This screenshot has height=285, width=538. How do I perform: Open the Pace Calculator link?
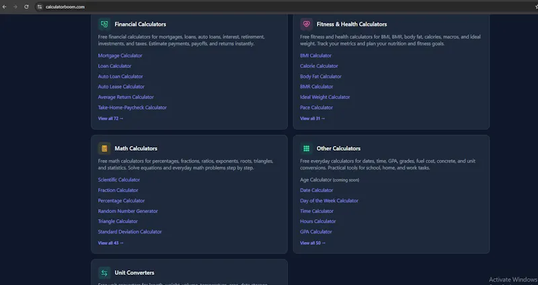coord(316,108)
